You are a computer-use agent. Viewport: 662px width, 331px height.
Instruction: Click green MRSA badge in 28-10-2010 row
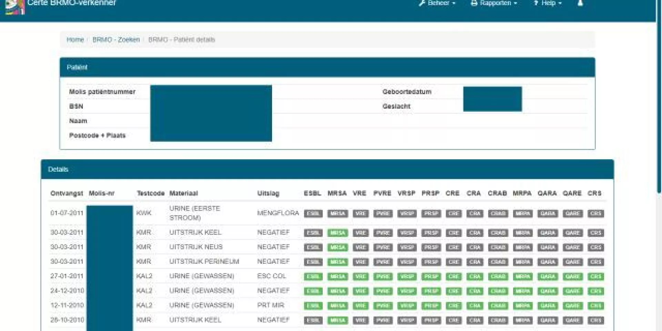(338, 320)
